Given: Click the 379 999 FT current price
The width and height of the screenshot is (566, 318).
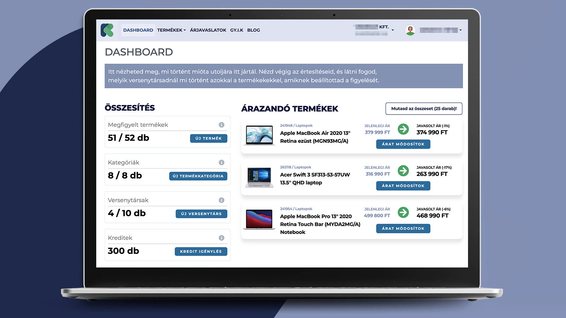Looking at the screenshot, I should pos(377,132).
